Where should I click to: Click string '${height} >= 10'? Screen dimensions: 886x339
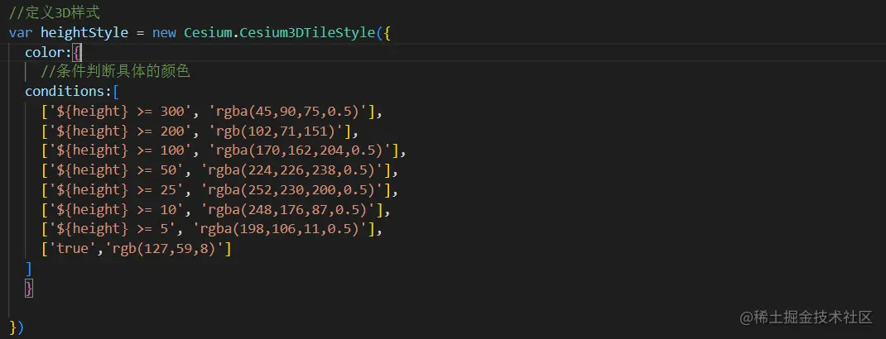point(117,209)
